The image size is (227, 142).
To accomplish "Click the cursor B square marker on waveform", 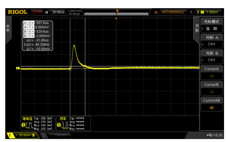I will [x=85, y=67].
